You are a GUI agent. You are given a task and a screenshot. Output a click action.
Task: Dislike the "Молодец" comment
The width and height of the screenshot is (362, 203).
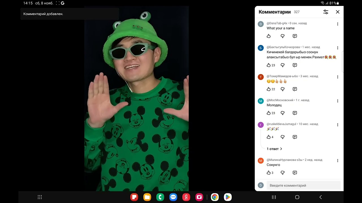click(x=283, y=113)
